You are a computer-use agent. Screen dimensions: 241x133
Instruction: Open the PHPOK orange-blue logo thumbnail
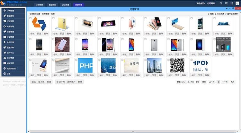(x=39, y=24)
